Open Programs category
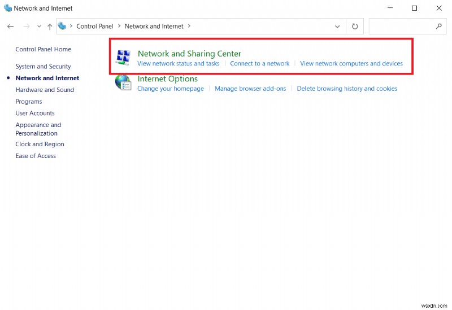Viewport: 452px width, 310px height. [29, 102]
